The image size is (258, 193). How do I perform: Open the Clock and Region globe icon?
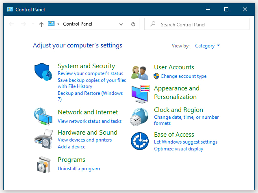point(139,117)
